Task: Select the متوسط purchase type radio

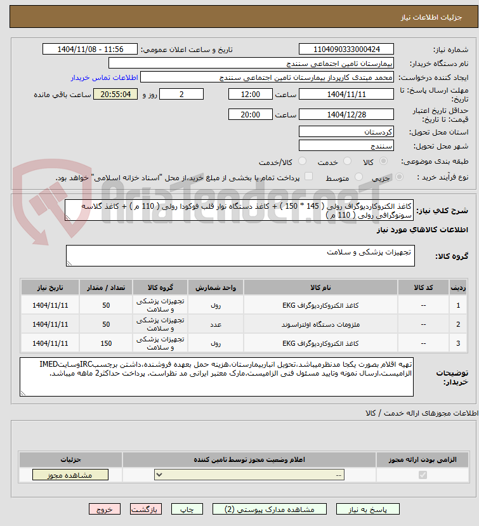Action: [358, 177]
